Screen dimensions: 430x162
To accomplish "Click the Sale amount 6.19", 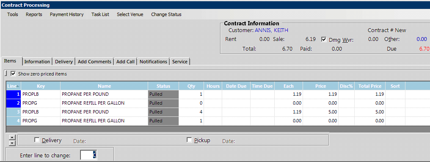I will pyautogui.click(x=311, y=39).
